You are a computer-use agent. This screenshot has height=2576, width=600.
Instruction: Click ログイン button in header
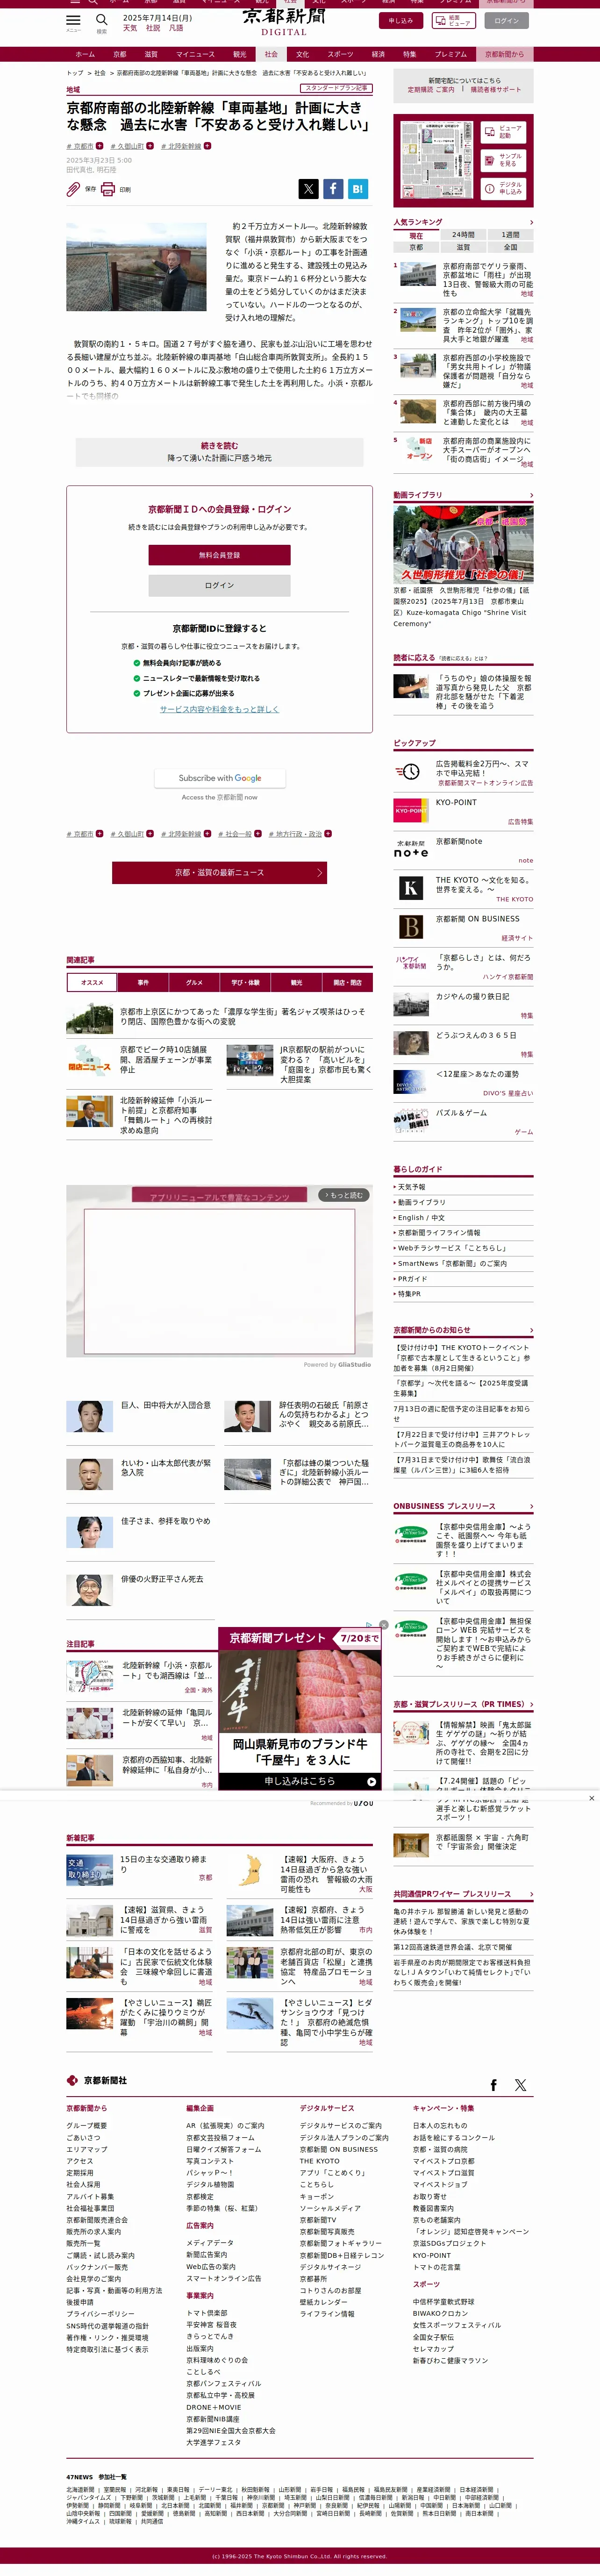click(x=507, y=20)
